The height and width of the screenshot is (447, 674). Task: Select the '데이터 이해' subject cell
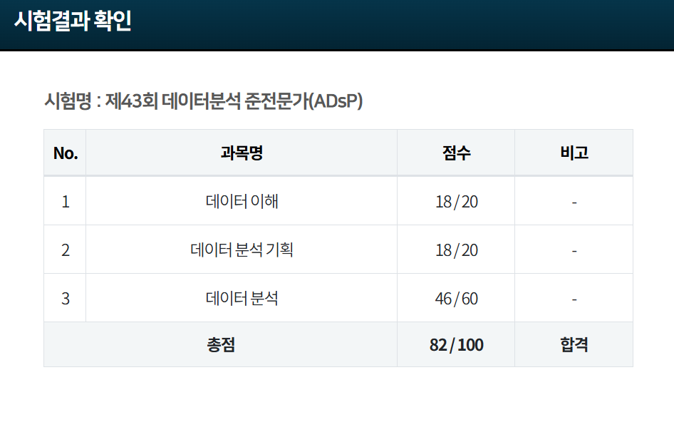pyautogui.click(x=242, y=201)
